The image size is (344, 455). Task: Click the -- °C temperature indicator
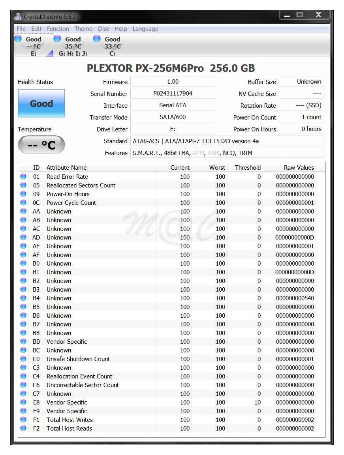click(x=41, y=145)
